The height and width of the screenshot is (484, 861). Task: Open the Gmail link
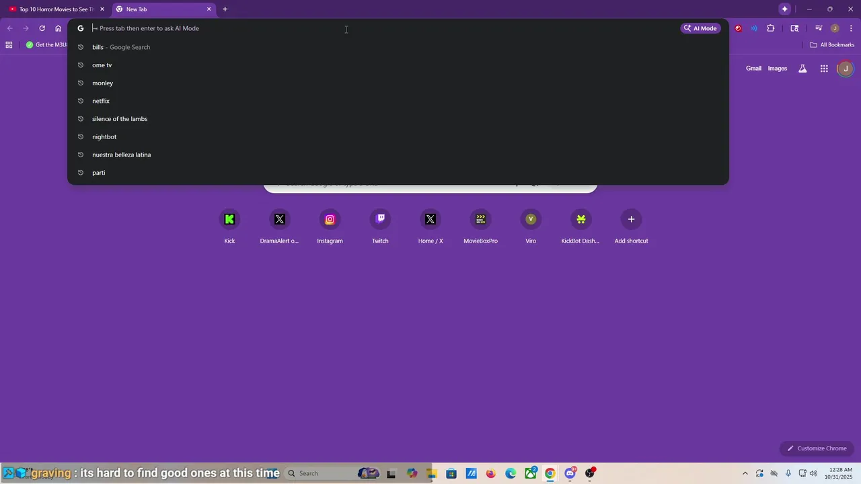pos(753,69)
